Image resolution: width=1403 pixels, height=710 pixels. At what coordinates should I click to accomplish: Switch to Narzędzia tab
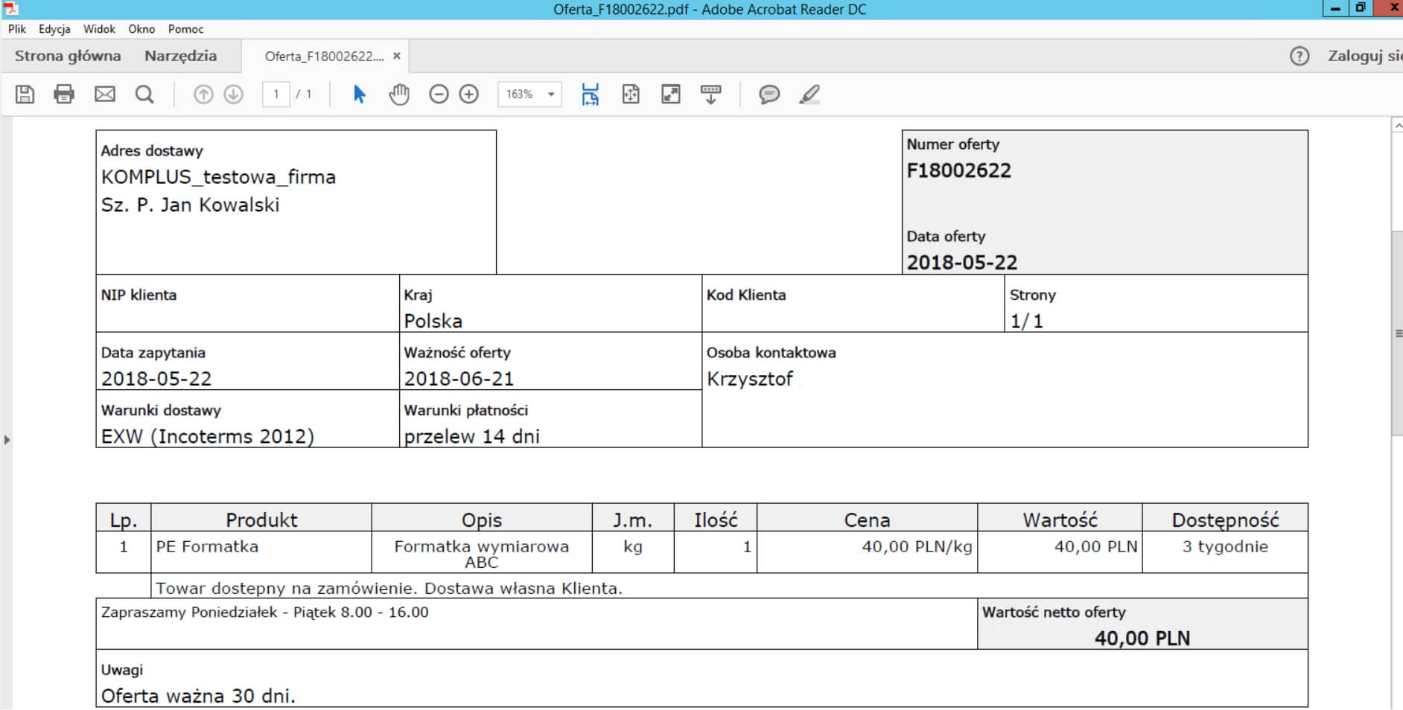click(181, 56)
